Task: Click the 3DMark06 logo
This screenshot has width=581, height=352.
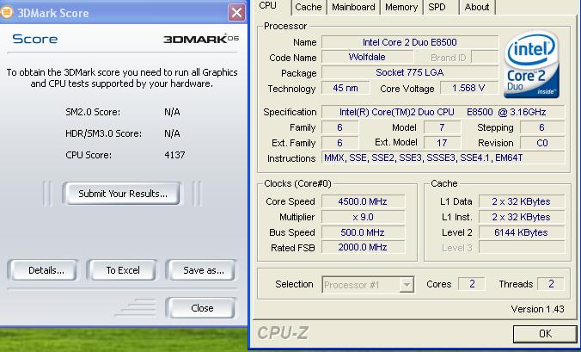Action: click(x=201, y=39)
